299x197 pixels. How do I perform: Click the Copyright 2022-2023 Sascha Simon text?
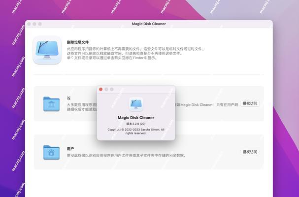136,131
